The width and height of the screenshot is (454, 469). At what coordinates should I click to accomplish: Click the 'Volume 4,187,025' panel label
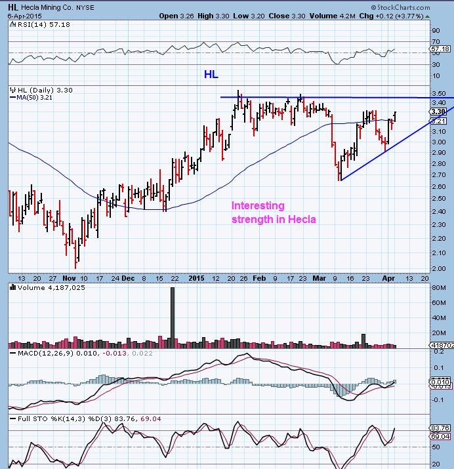pos(51,287)
